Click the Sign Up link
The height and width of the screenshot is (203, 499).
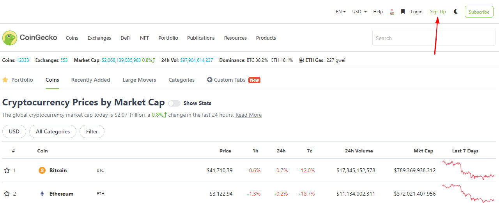point(438,12)
